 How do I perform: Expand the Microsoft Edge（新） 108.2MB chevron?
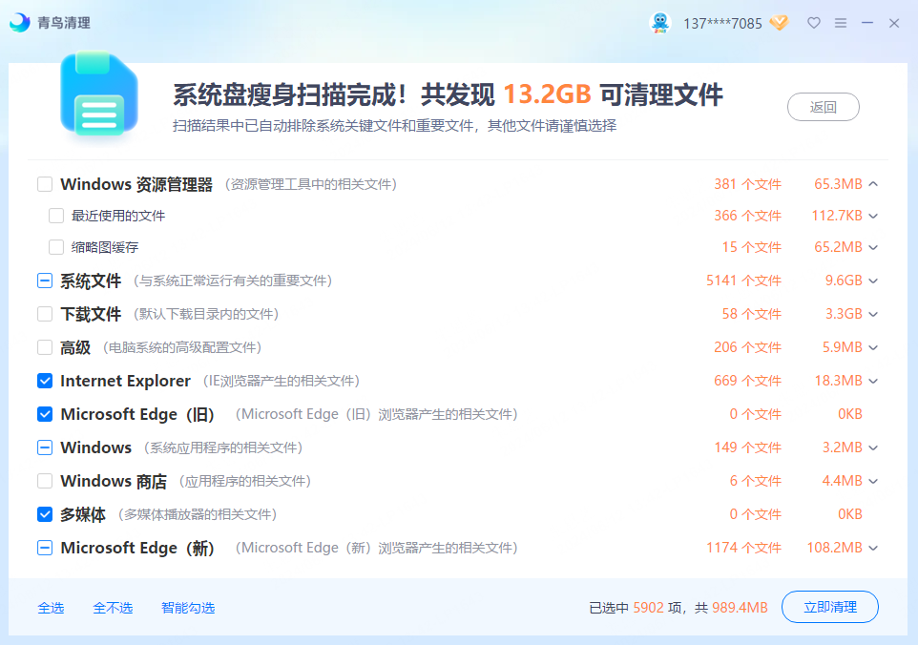tap(873, 548)
